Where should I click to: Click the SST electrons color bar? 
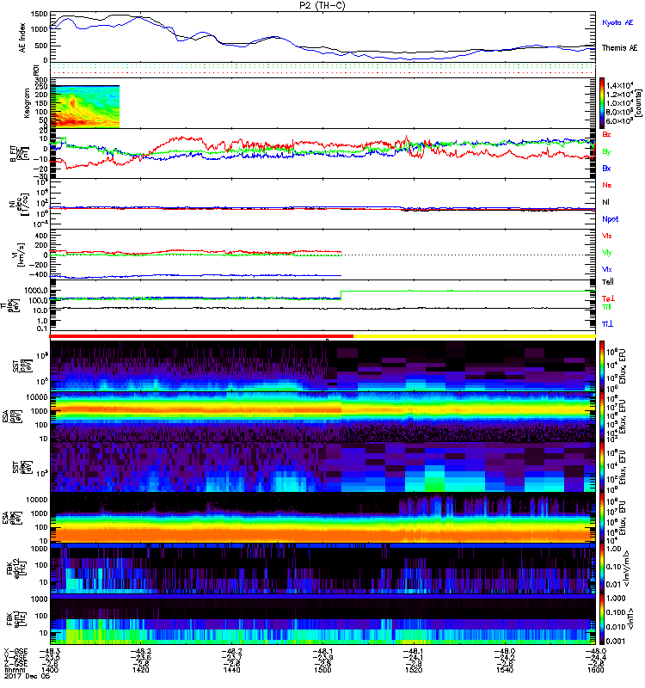(x=602, y=467)
